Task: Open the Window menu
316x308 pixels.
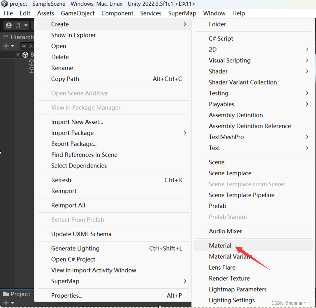Action: click(x=214, y=13)
